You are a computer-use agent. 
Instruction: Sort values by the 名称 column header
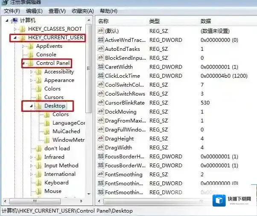point(104,21)
